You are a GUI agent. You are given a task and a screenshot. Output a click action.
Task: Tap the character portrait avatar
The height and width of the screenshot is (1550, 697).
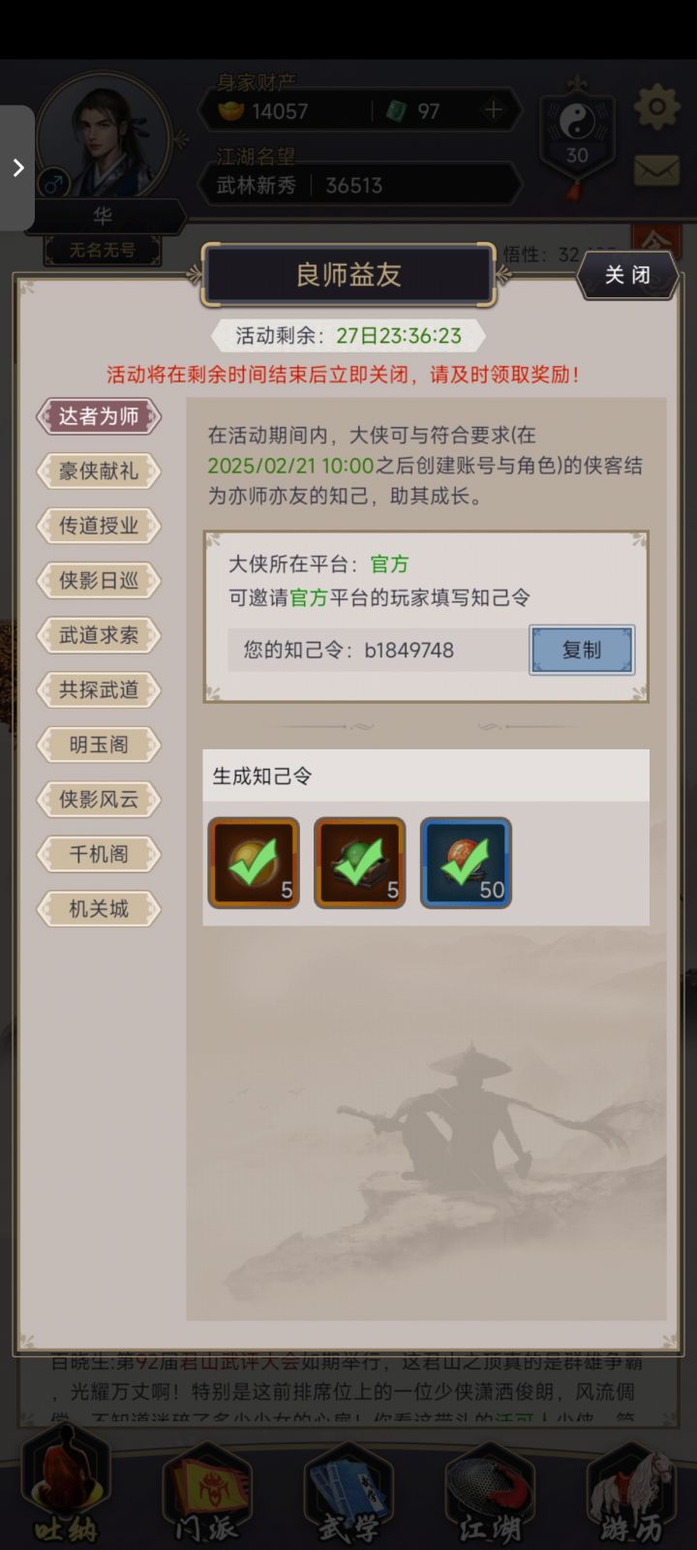[103, 141]
